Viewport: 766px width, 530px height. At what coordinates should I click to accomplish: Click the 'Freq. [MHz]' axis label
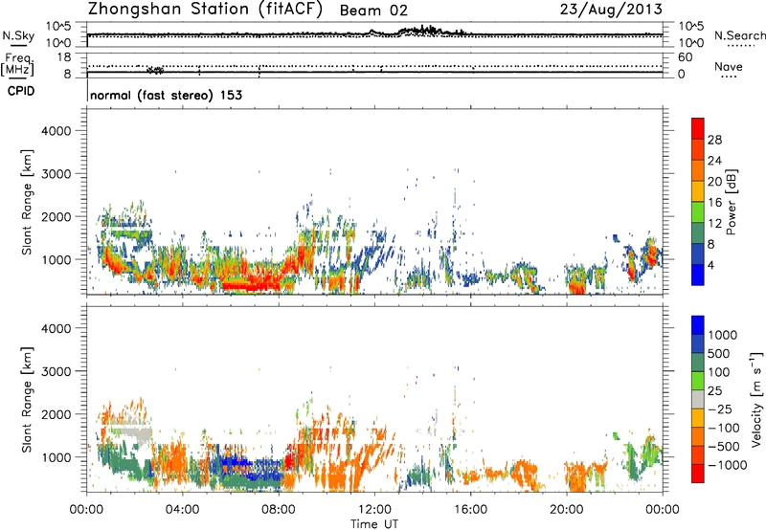tap(18, 64)
